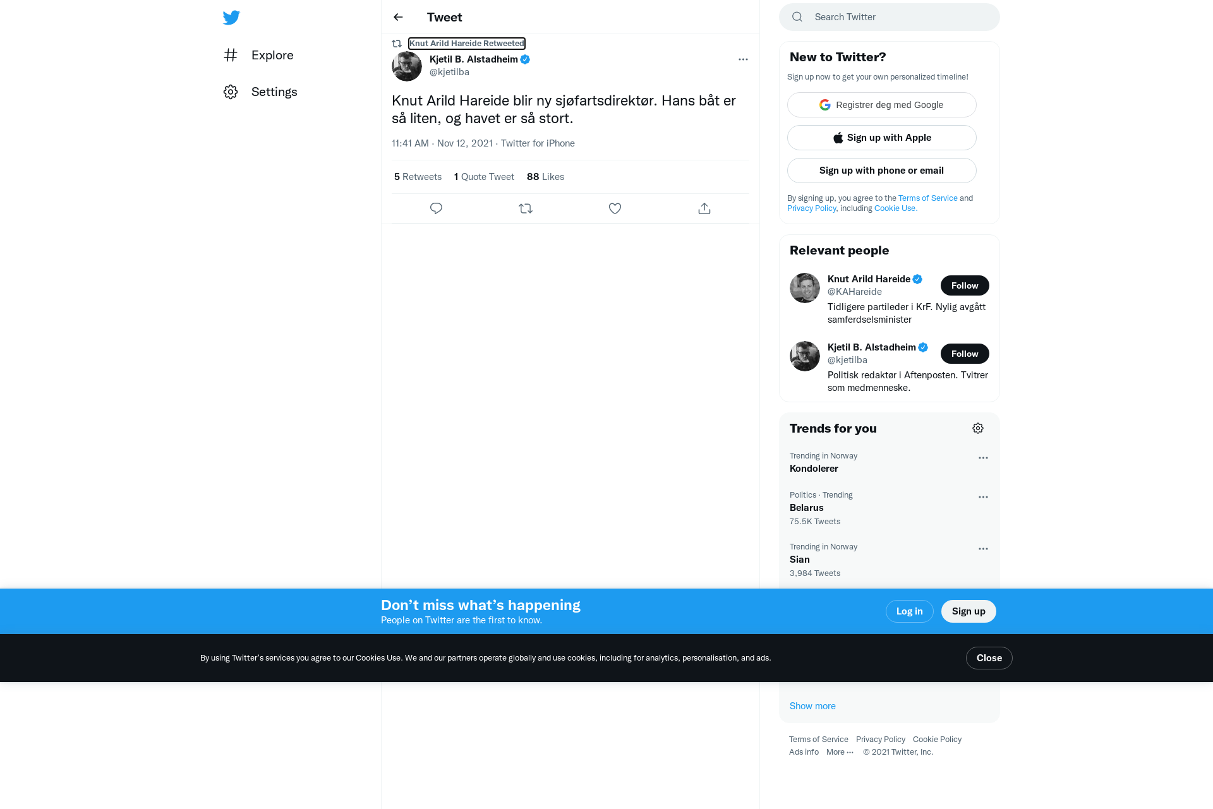Open the Explore hashtag icon
This screenshot has height=809, width=1213.
[231, 55]
